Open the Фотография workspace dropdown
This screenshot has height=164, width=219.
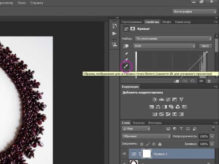194,12
